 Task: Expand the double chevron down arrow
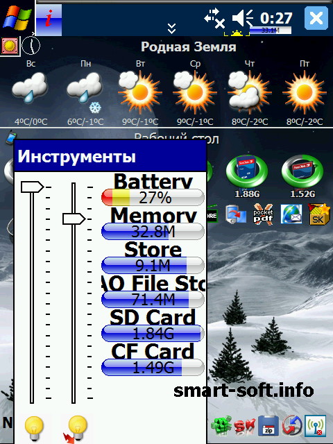(171, 28)
